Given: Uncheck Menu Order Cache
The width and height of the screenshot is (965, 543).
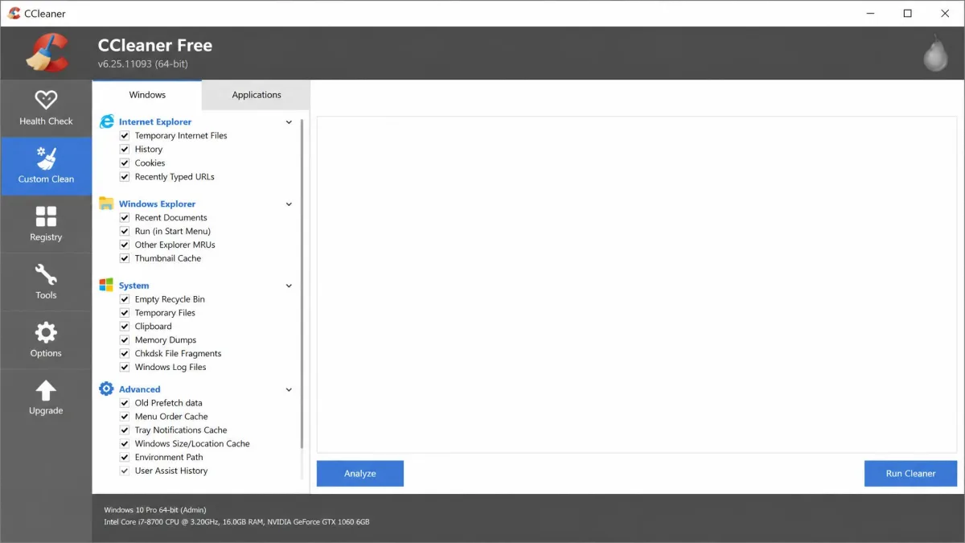Looking at the screenshot, I should [x=125, y=417].
